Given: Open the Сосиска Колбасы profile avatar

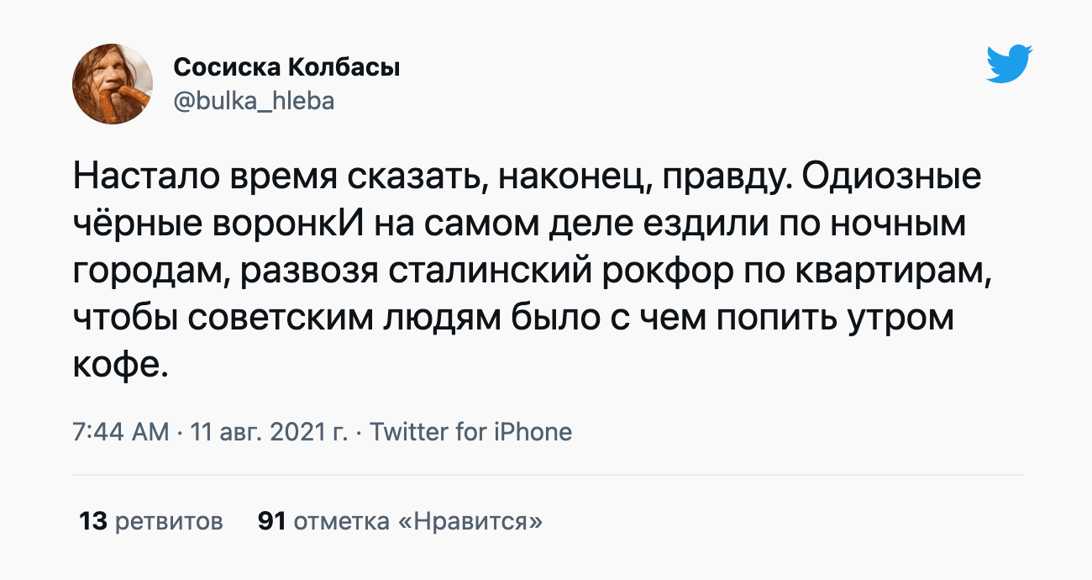Looking at the screenshot, I should pos(113,84).
